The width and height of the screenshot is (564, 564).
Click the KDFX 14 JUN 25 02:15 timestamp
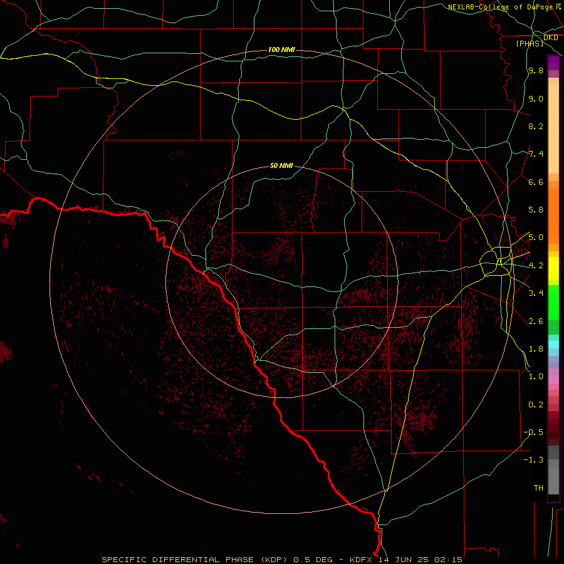point(406,560)
